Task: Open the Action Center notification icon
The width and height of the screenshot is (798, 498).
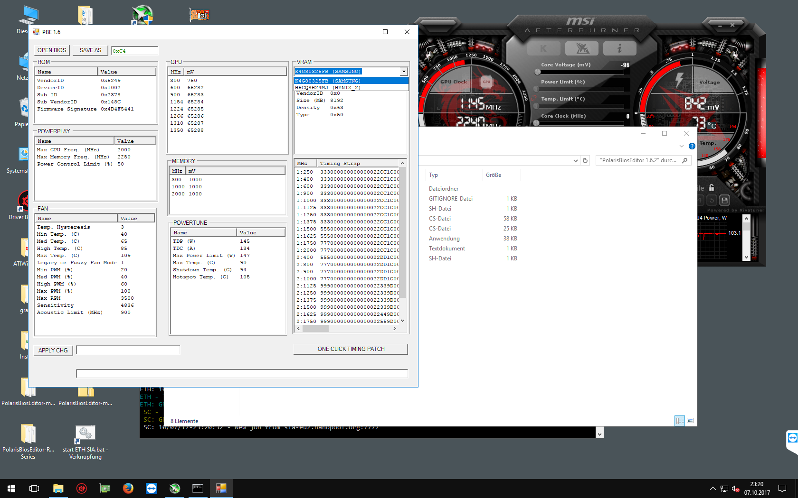Action: coord(782,489)
